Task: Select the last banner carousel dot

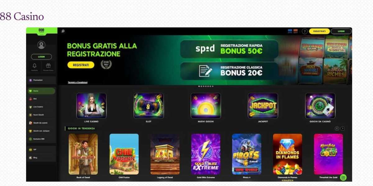Action: 213,86
